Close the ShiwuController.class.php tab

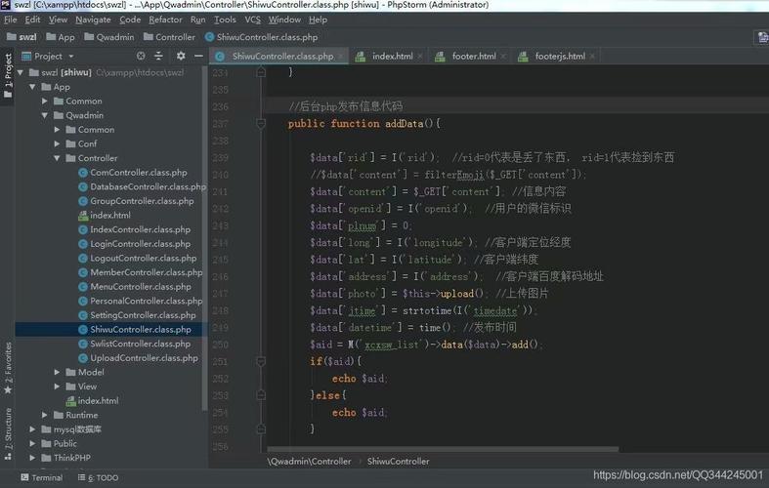(340, 57)
